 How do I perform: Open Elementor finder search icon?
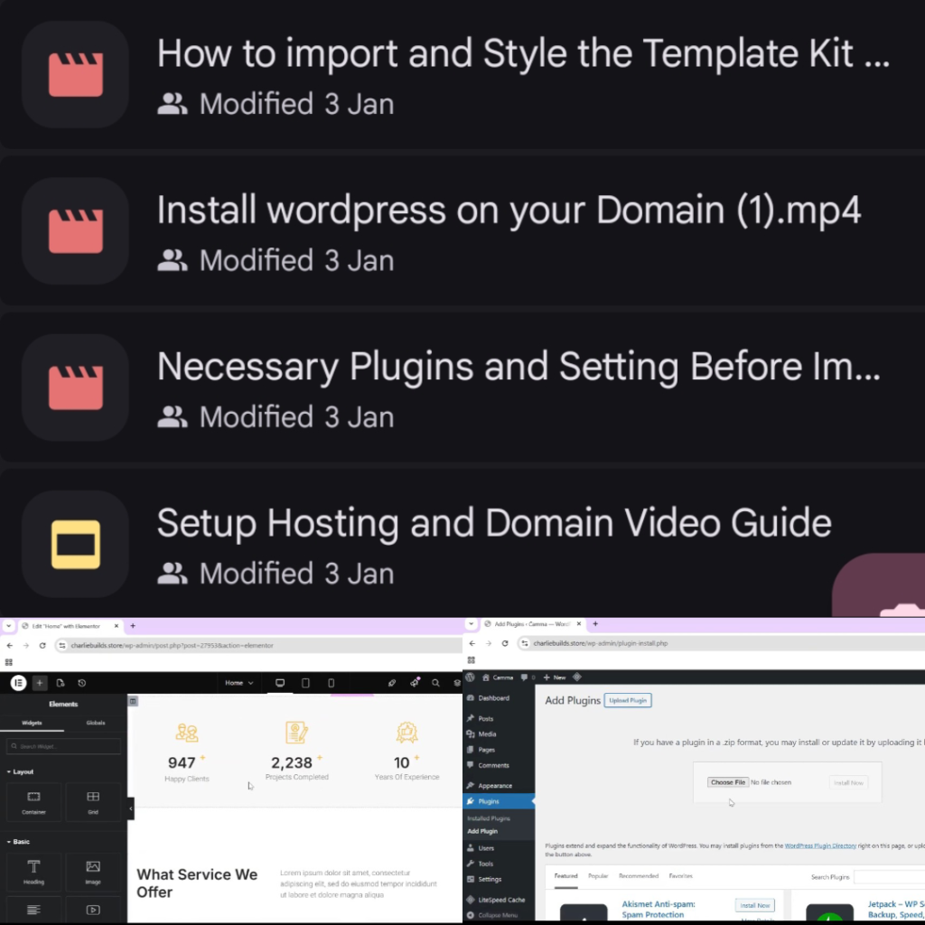[435, 683]
